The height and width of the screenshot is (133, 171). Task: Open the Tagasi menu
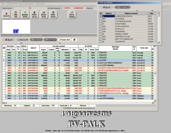pyautogui.click(x=3, y=4)
